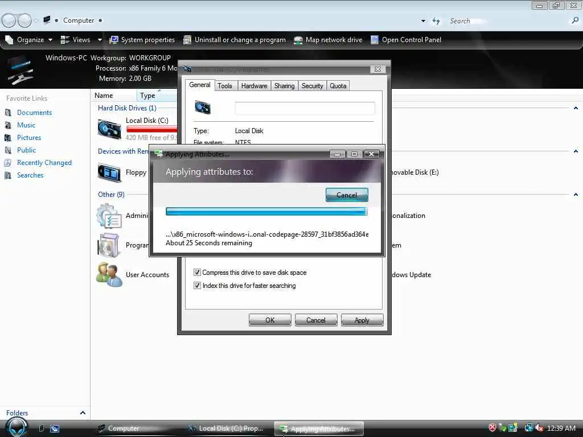Image resolution: width=583 pixels, height=437 pixels.
Task: Open the Views dropdown arrow
Action: (x=100, y=40)
